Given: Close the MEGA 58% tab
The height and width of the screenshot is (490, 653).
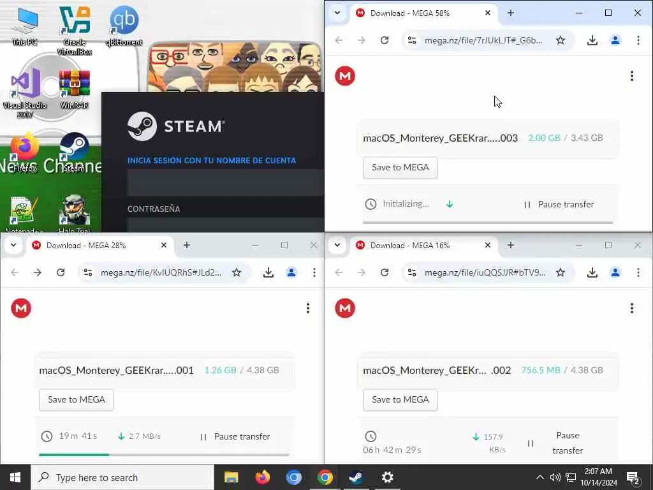Looking at the screenshot, I should (x=488, y=13).
